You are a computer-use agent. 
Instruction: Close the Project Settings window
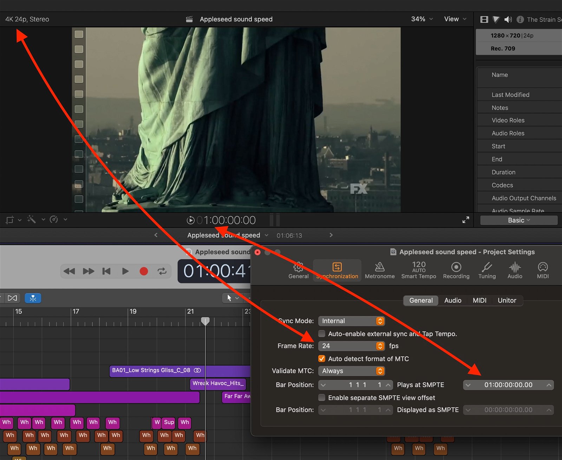tap(257, 252)
